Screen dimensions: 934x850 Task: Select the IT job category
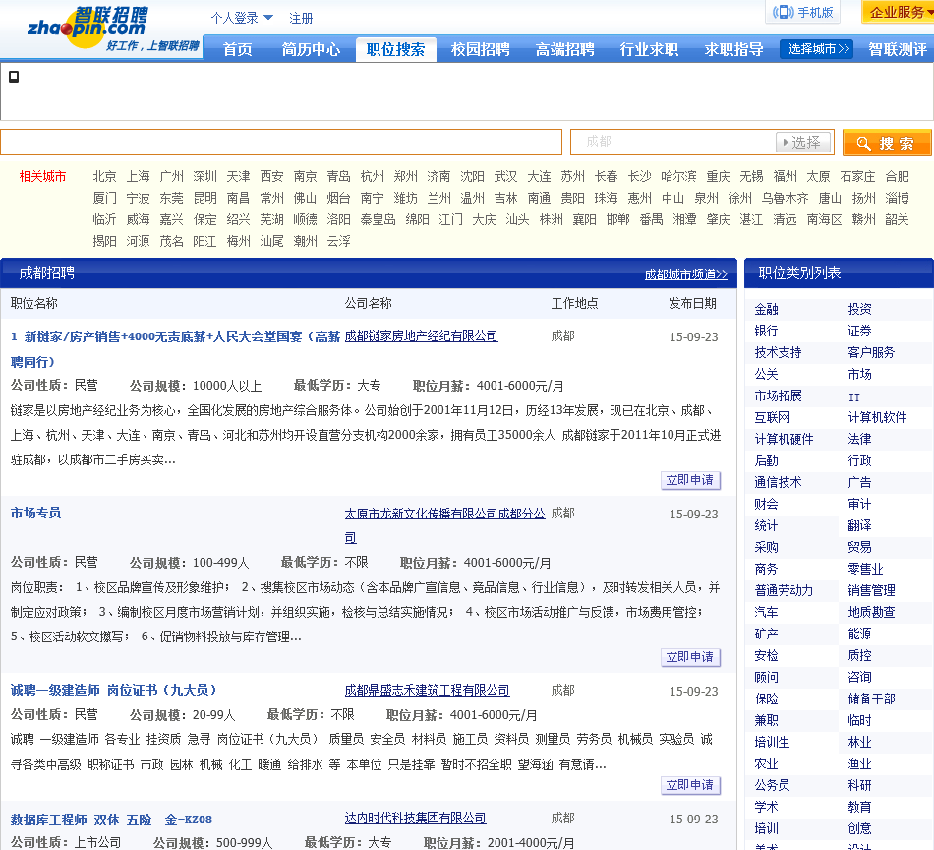coord(854,397)
